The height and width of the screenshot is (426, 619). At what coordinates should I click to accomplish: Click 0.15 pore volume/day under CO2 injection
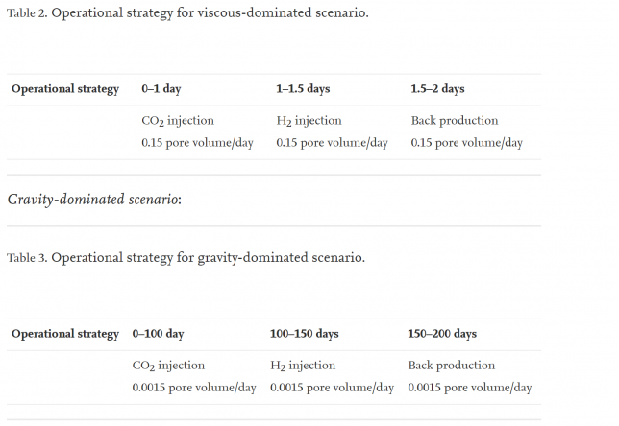[197, 143]
